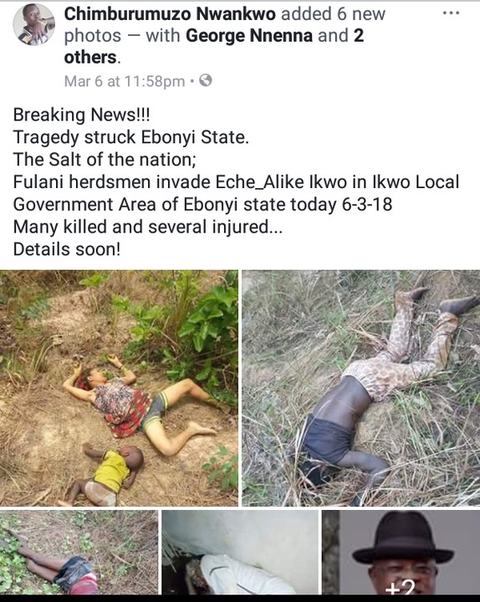This screenshot has height=602, width=480.
Task: Open the photo of man in black hat
Action: 401,553
